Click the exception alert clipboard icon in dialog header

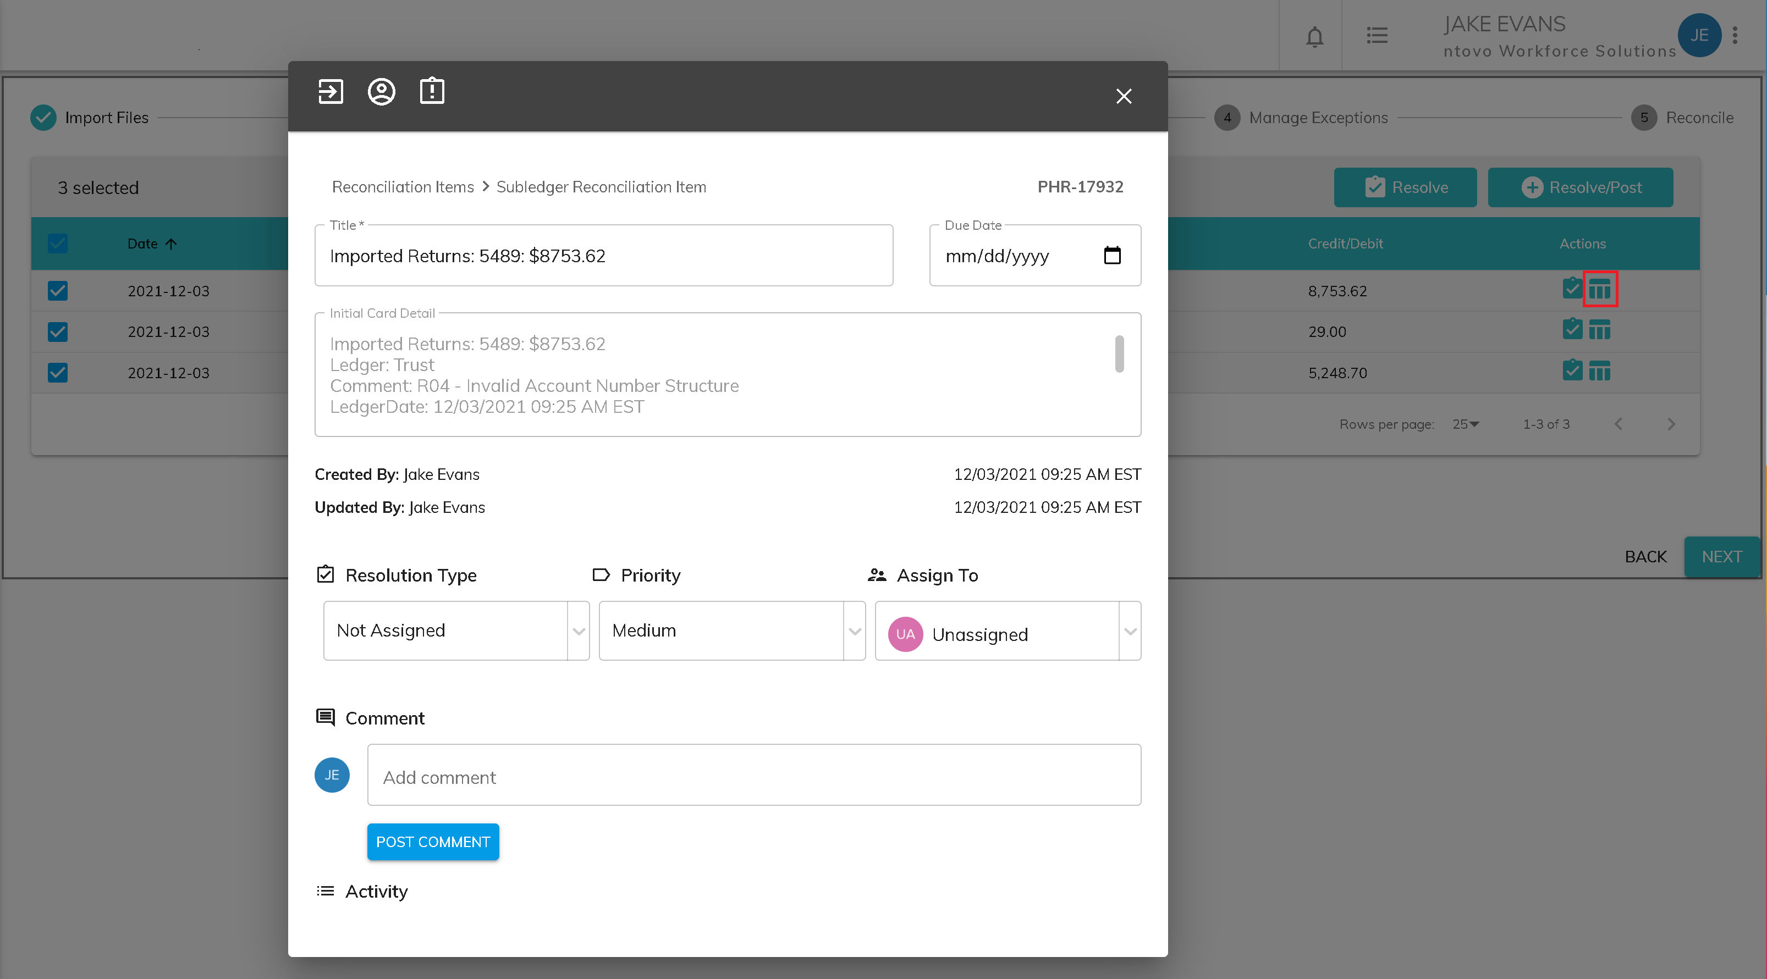coord(432,91)
